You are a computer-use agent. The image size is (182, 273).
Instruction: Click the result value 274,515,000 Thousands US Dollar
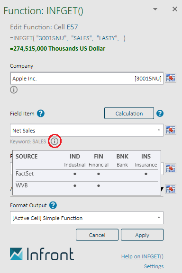point(57,48)
